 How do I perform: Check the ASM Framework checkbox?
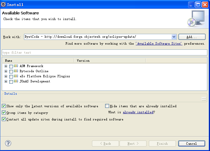coord(11,66)
